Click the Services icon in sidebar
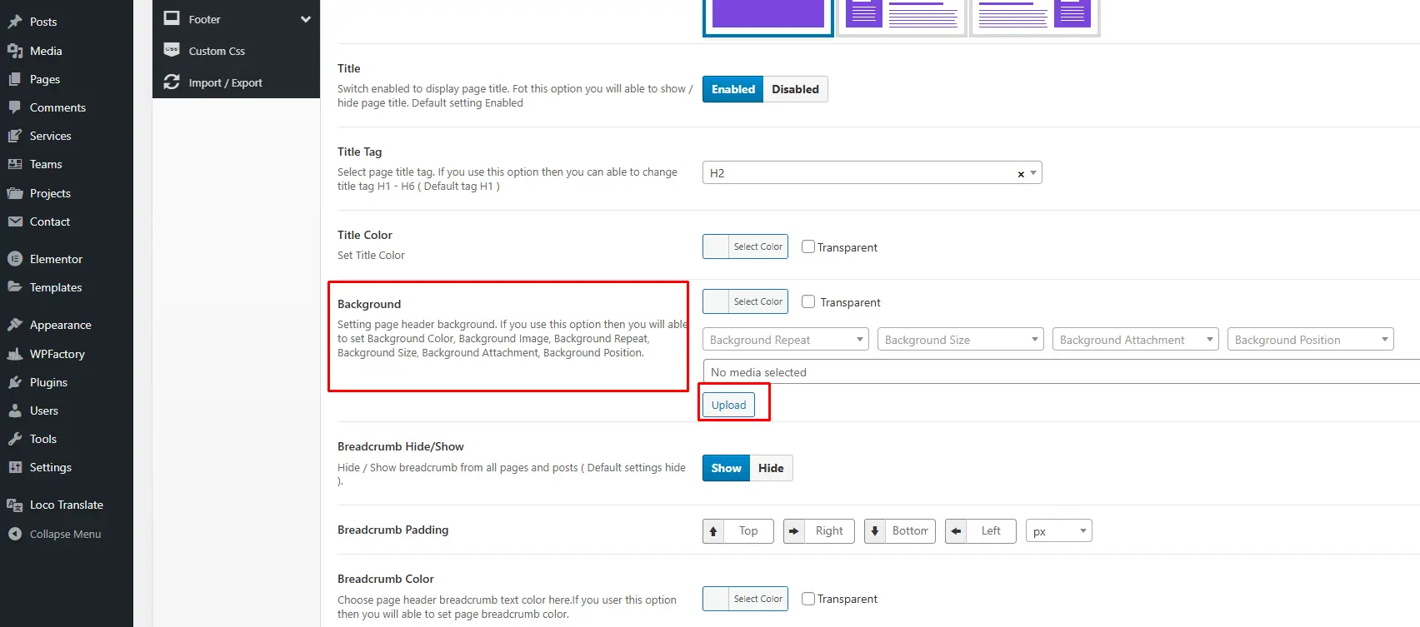Image resolution: width=1420 pixels, height=627 pixels. 15,136
